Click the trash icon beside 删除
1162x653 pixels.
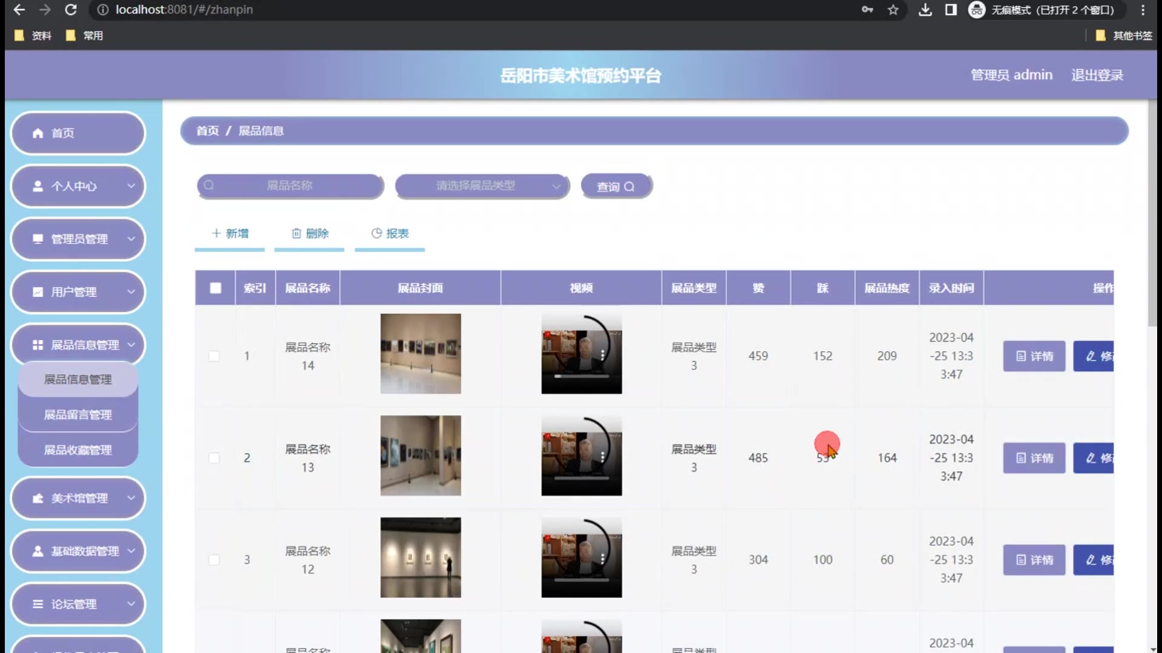[297, 233]
